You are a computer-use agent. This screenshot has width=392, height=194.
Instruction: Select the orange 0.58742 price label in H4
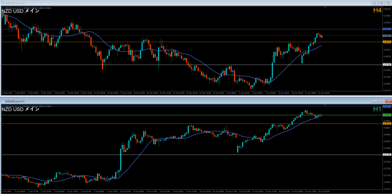point(387,42)
